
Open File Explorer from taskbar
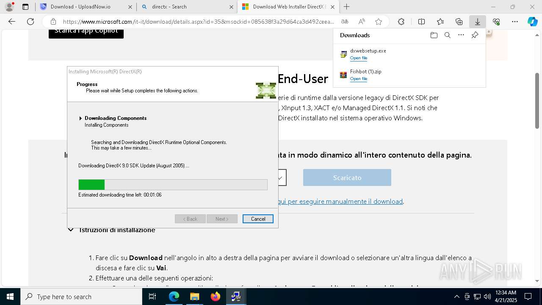point(194,297)
